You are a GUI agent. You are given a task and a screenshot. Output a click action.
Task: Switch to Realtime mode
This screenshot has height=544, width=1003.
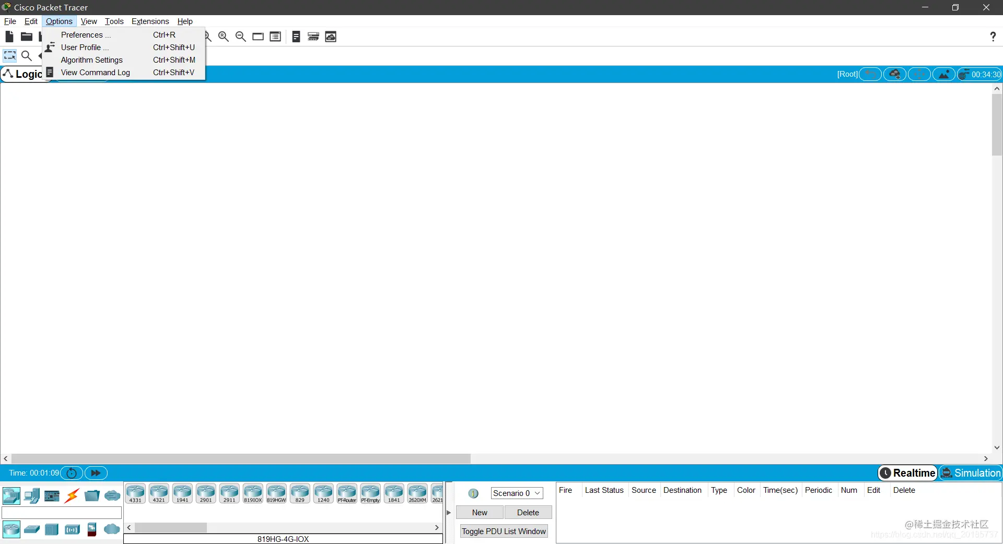(x=908, y=473)
